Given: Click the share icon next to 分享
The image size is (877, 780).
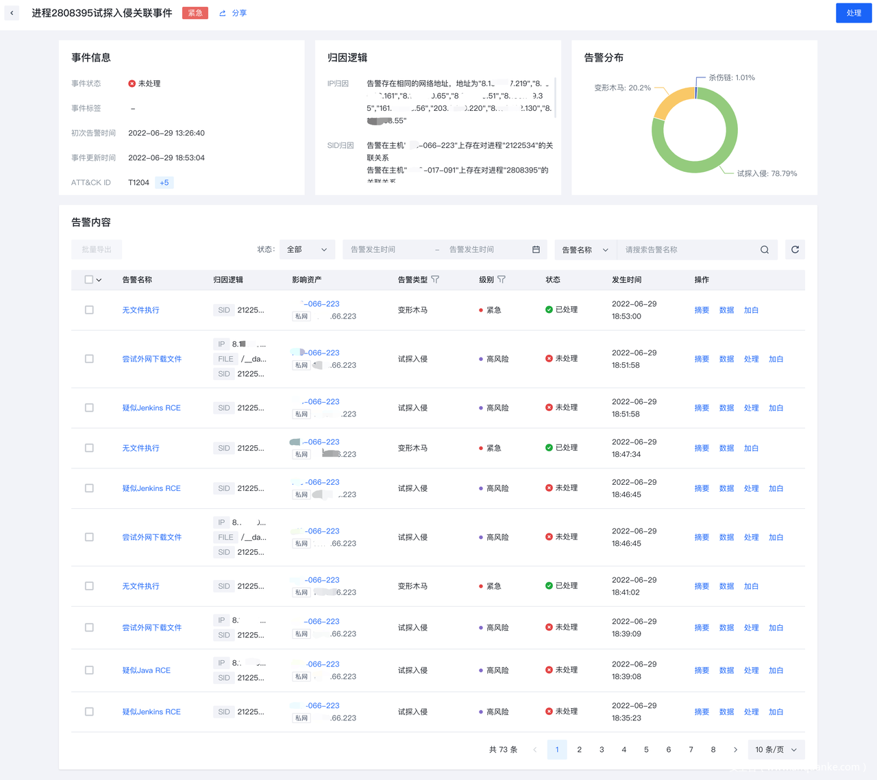Looking at the screenshot, I should [223, 13].
